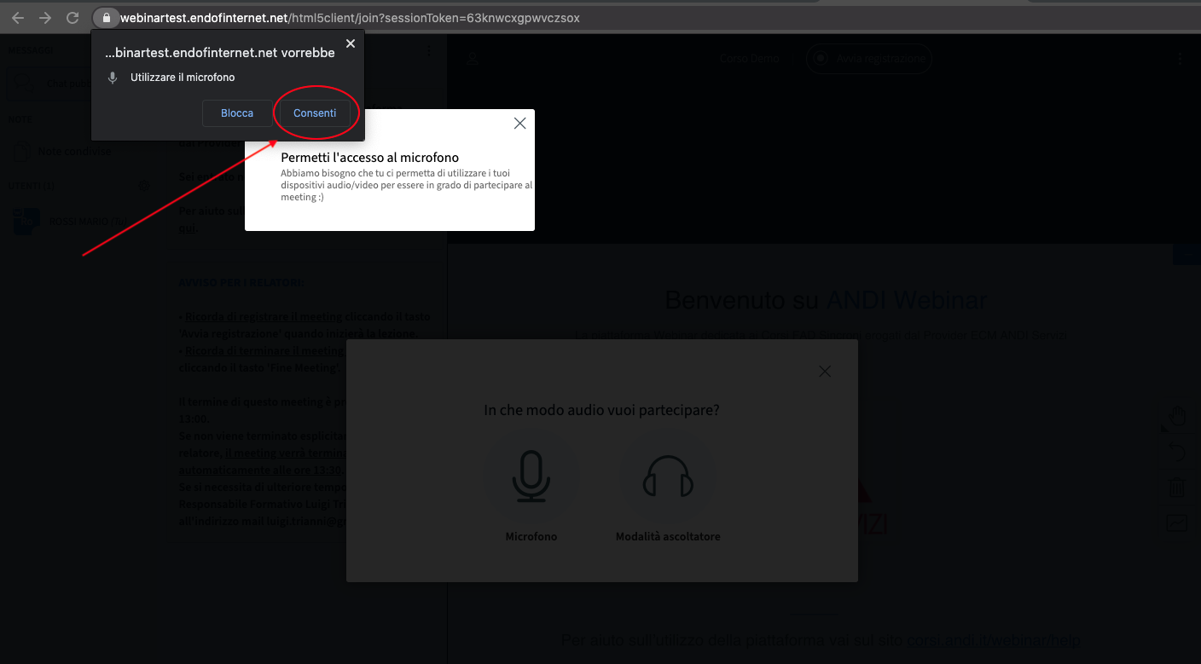This screenshot has width=1201, height=664.
Task: Close the audio join mode dialog
Action: coord(824,371)
